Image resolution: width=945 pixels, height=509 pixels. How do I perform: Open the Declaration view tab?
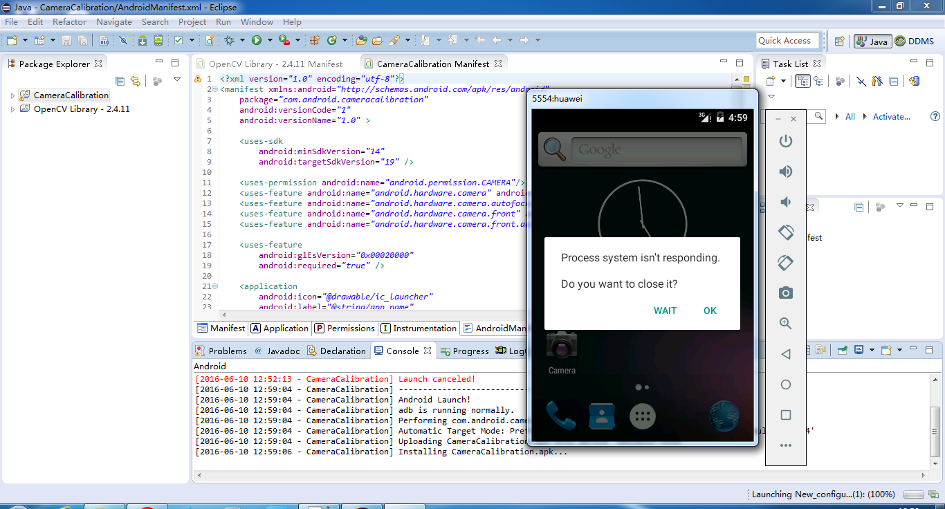336,351
